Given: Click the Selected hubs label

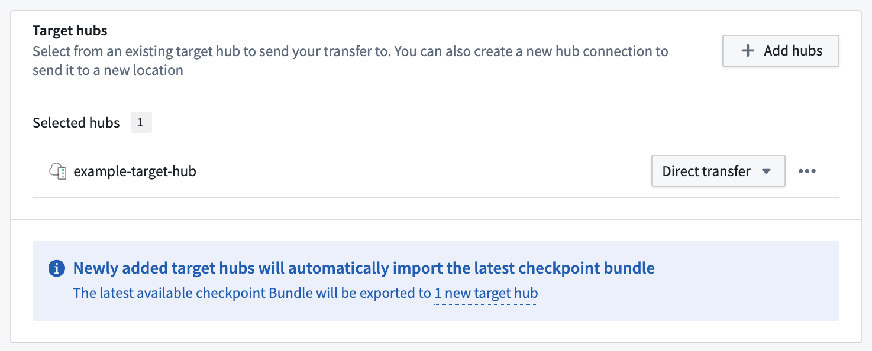Looking at the screenshot, I should tap(76, 123).
